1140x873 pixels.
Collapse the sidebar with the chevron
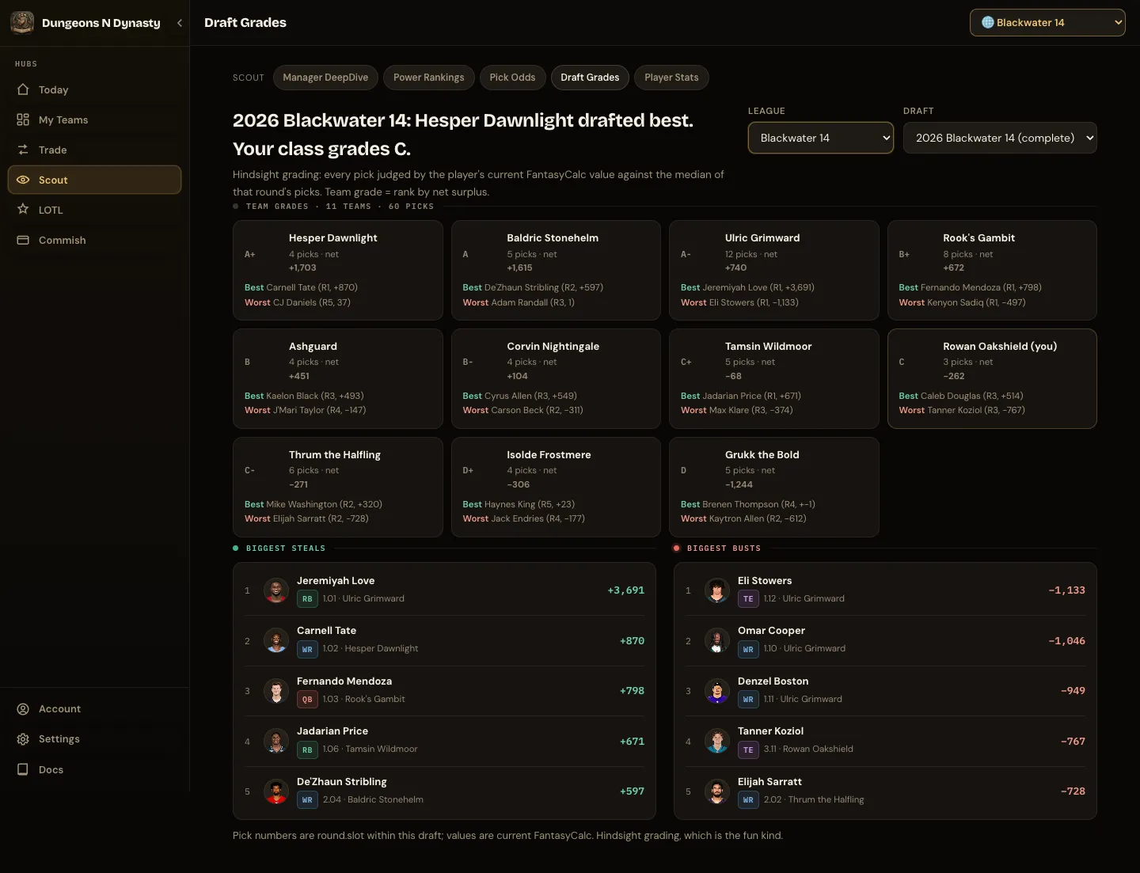(x=180, y=23)
